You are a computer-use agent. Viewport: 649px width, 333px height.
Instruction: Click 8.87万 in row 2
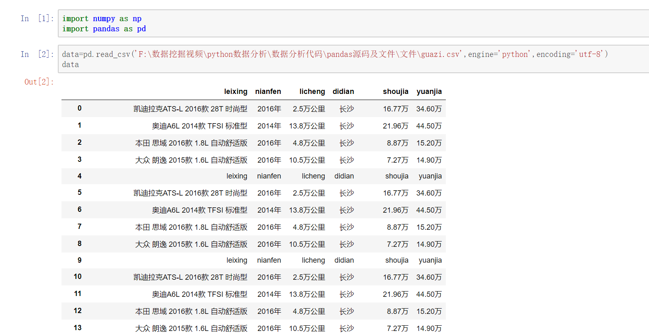[x=397, y=143]
